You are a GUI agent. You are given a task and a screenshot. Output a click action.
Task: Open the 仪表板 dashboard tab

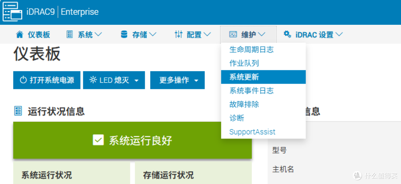[x=33, y=34]
